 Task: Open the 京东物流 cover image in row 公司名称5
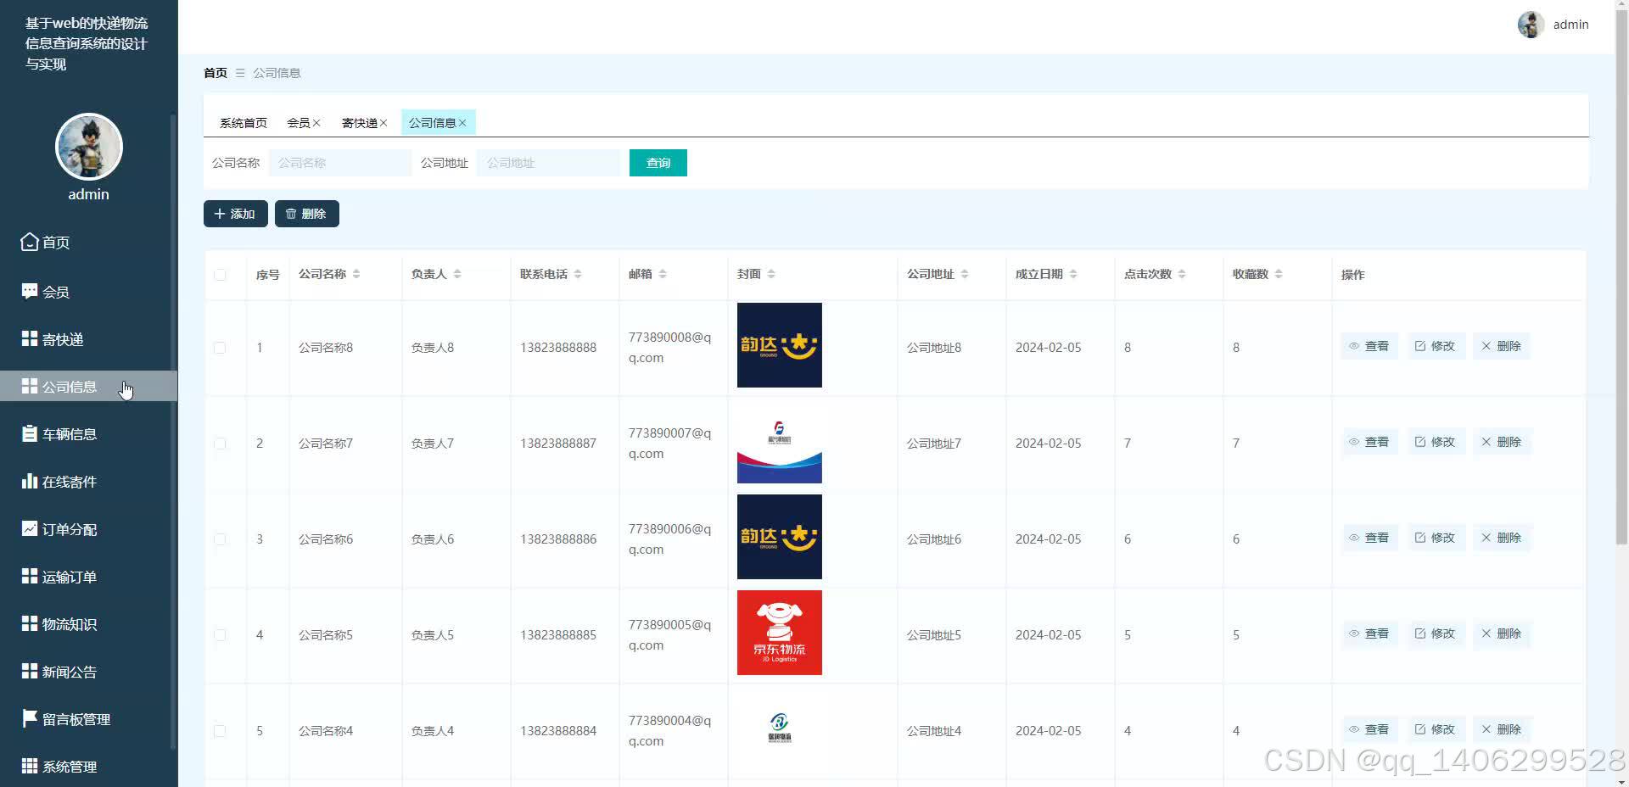(x=780, y=633)
